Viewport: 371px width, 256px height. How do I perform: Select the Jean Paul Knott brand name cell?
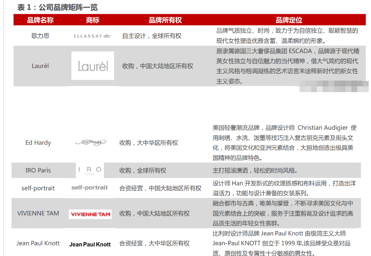[38, 243]
